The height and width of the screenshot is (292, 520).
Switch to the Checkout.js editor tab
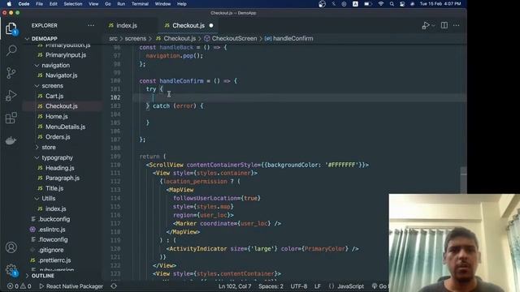coord(188,25)
